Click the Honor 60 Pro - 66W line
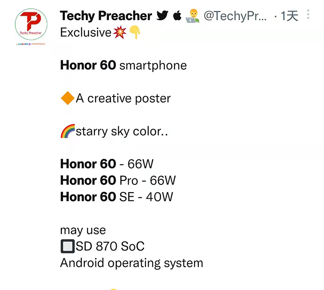324x290 pixels. (x=118, y=180)
